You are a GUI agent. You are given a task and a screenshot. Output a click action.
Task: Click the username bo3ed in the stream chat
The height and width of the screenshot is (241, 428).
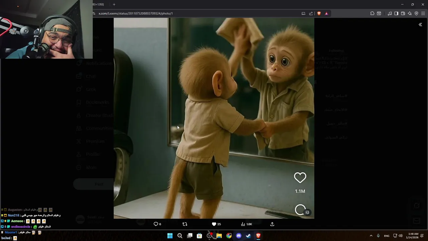tap(6, 238)
